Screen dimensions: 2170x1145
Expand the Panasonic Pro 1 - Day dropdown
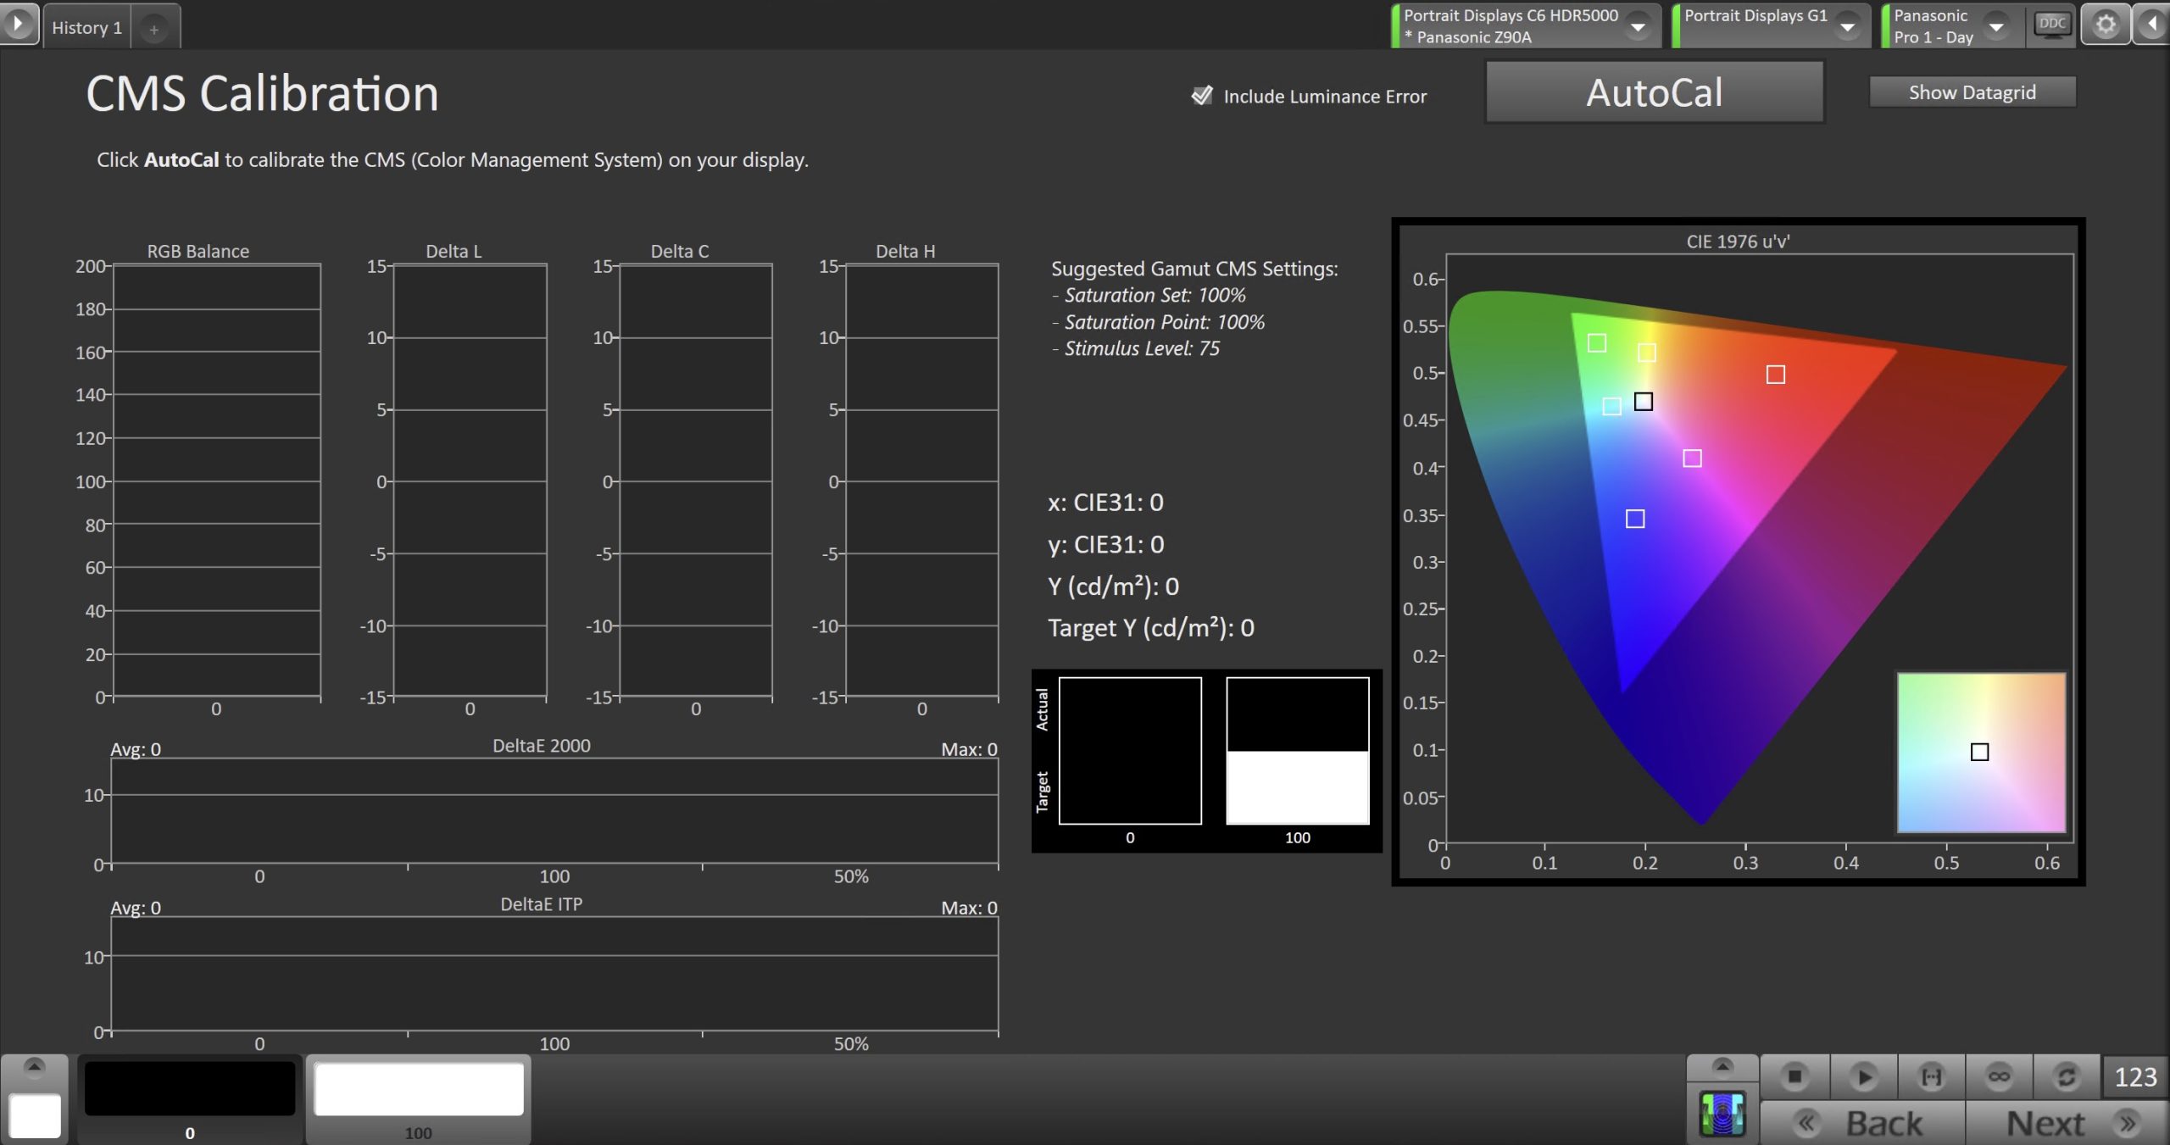tap(1996, 26)
